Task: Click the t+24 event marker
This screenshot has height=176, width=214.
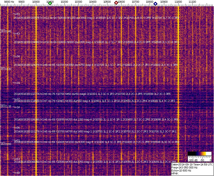Action: (17, 83)
